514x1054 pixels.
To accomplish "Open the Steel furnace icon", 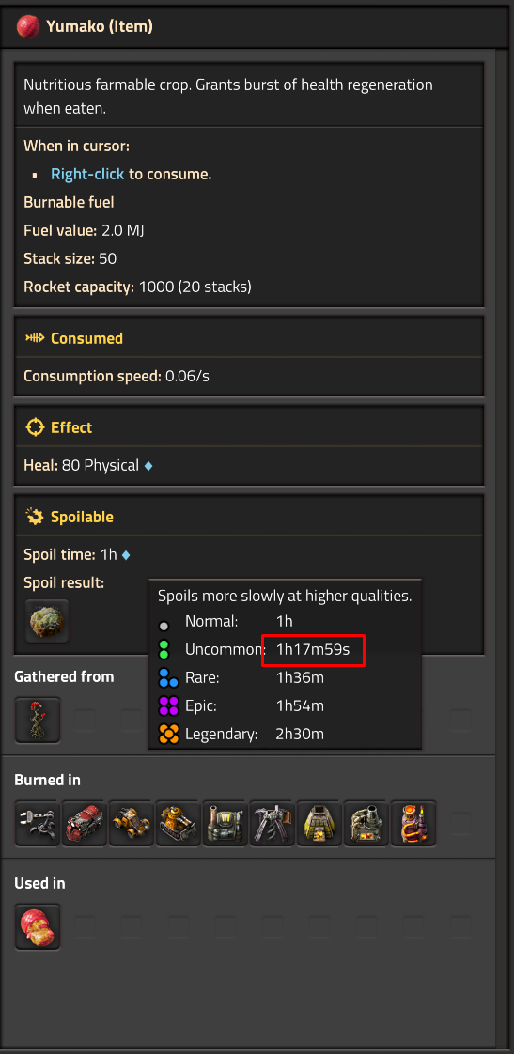I will (x=366, y=823).
